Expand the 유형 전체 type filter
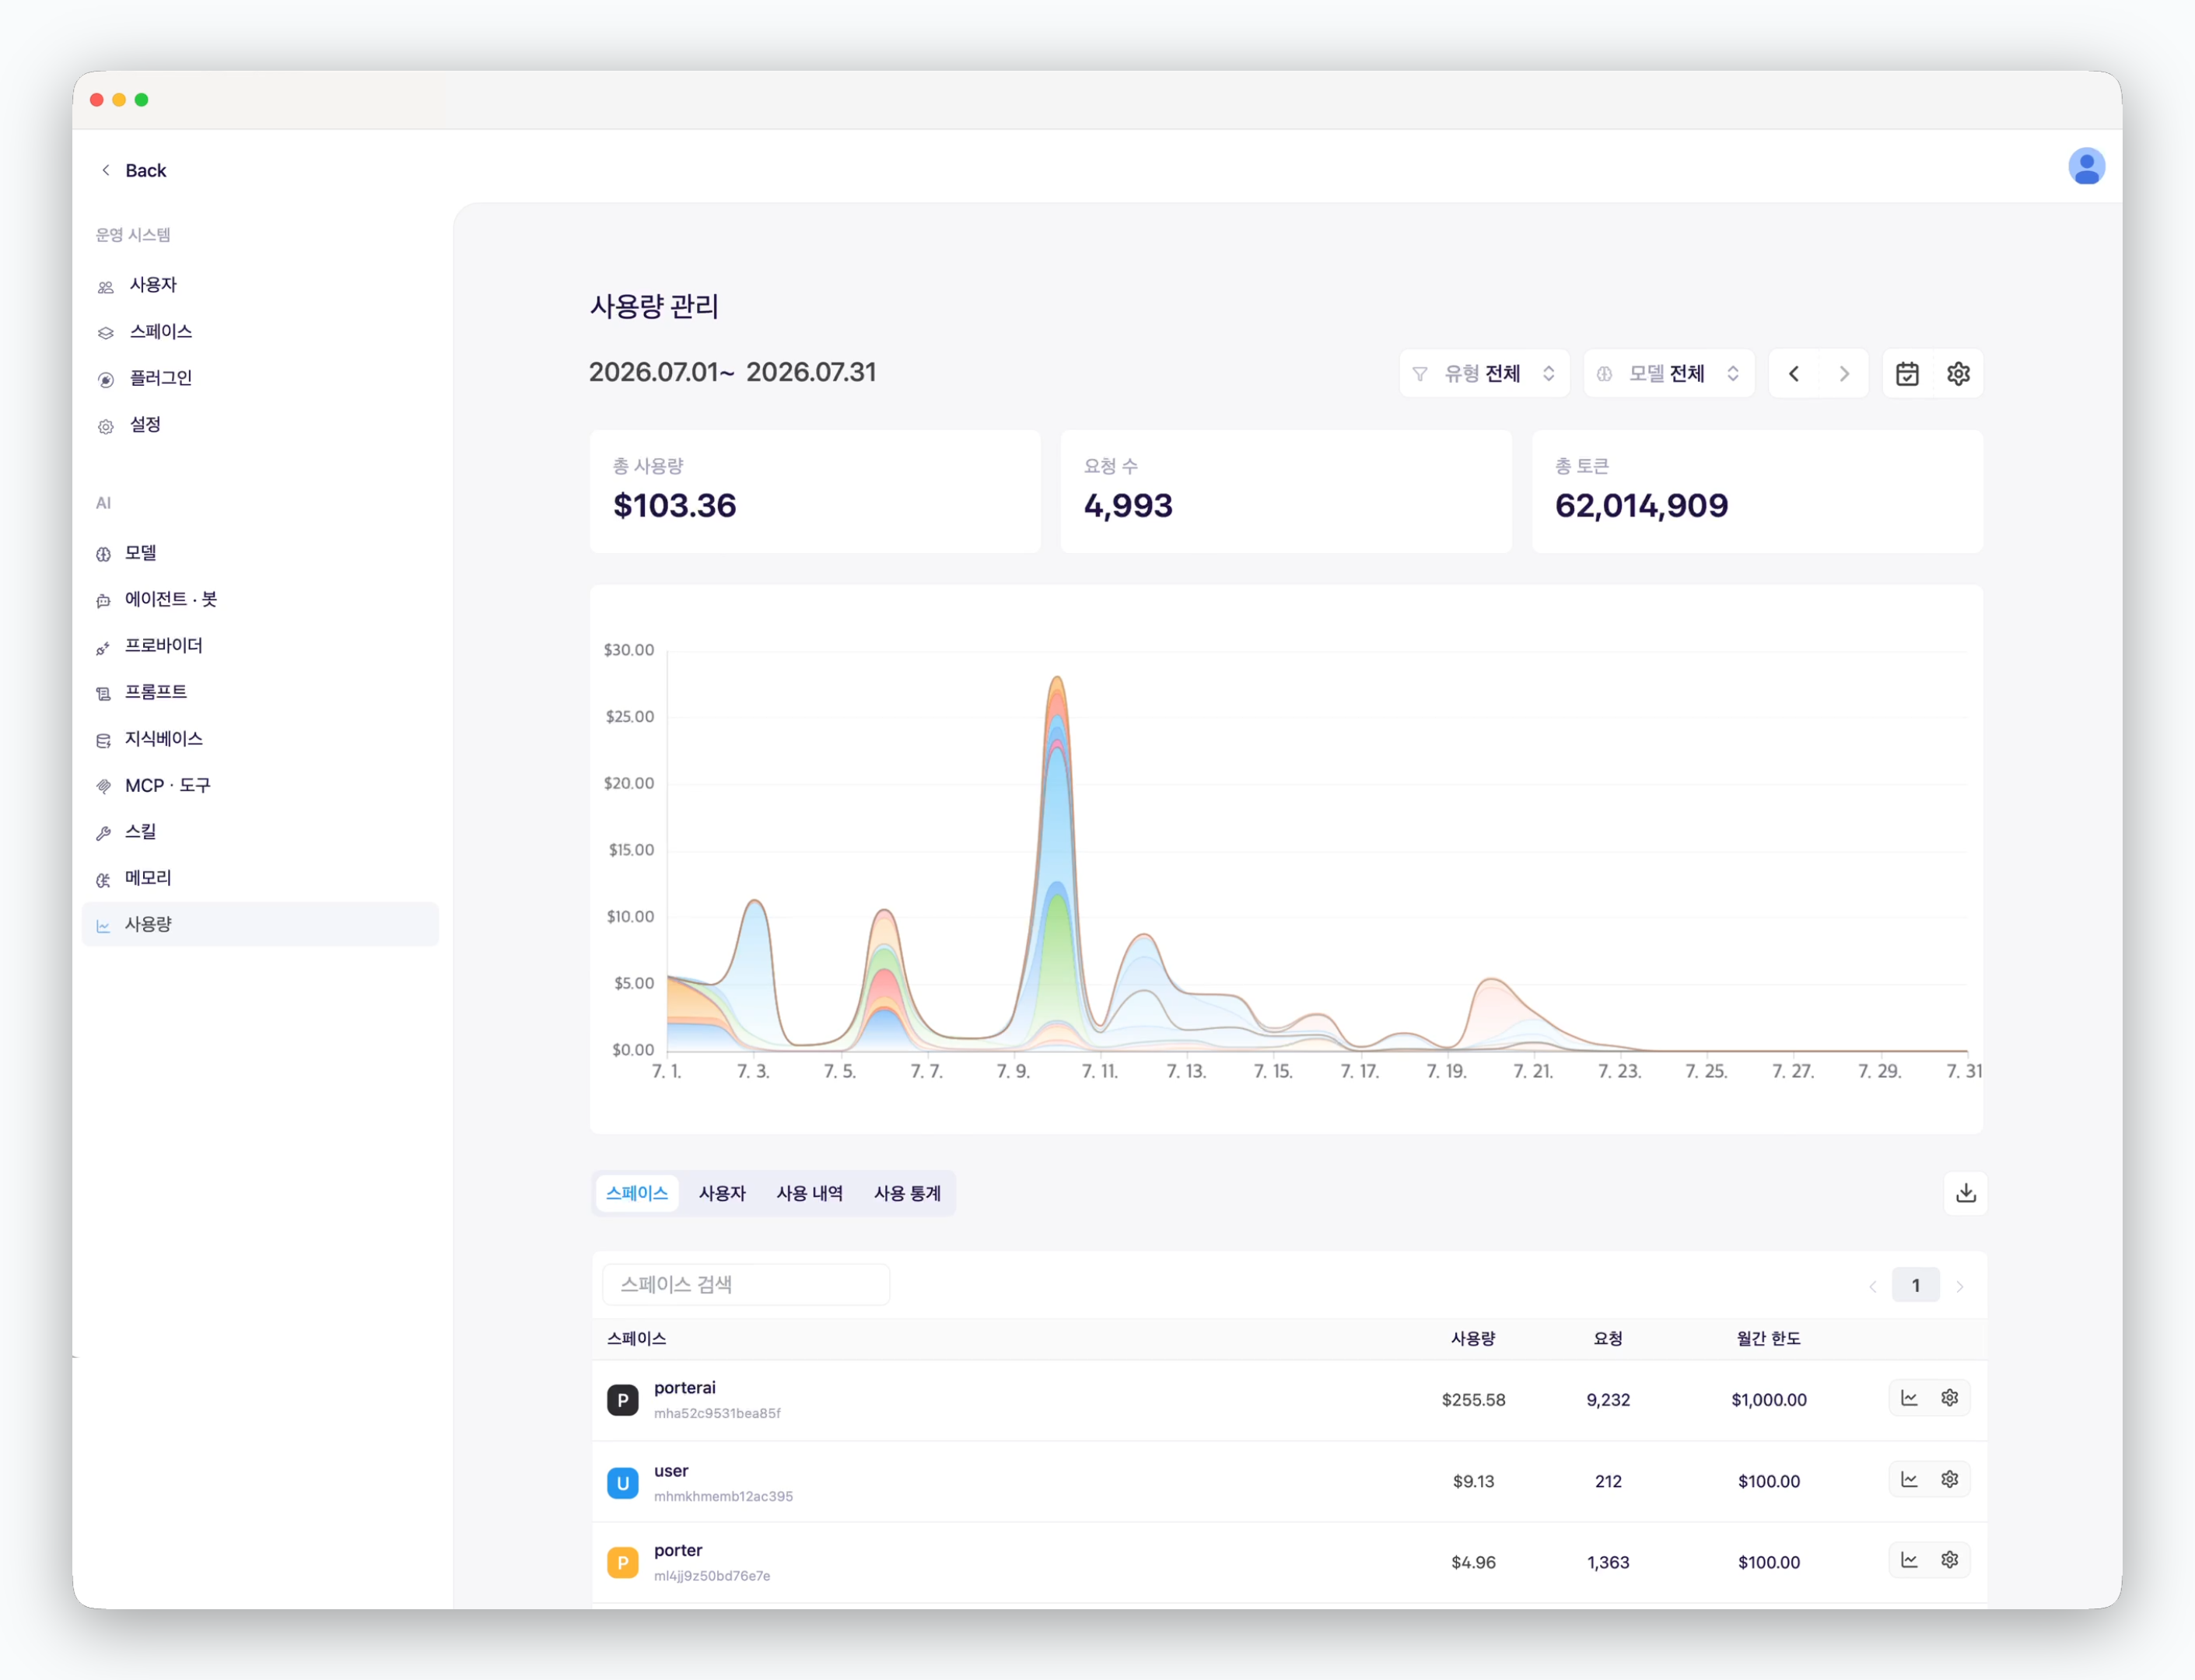 [x=1484, y=374]
